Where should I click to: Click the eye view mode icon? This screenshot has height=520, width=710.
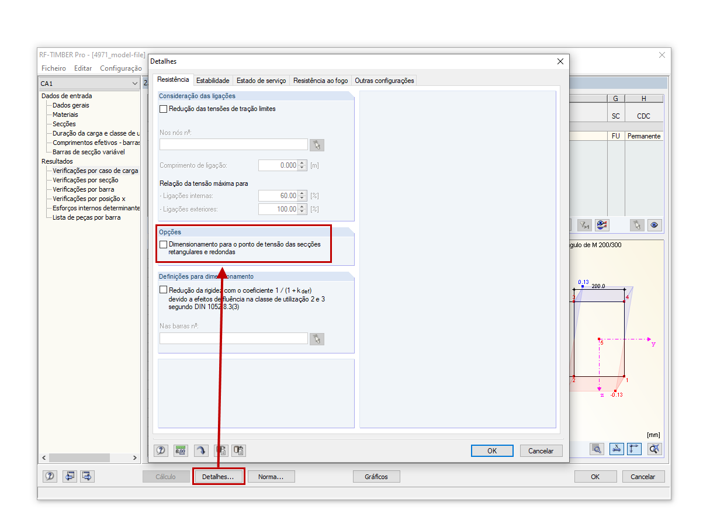point(654,225)
